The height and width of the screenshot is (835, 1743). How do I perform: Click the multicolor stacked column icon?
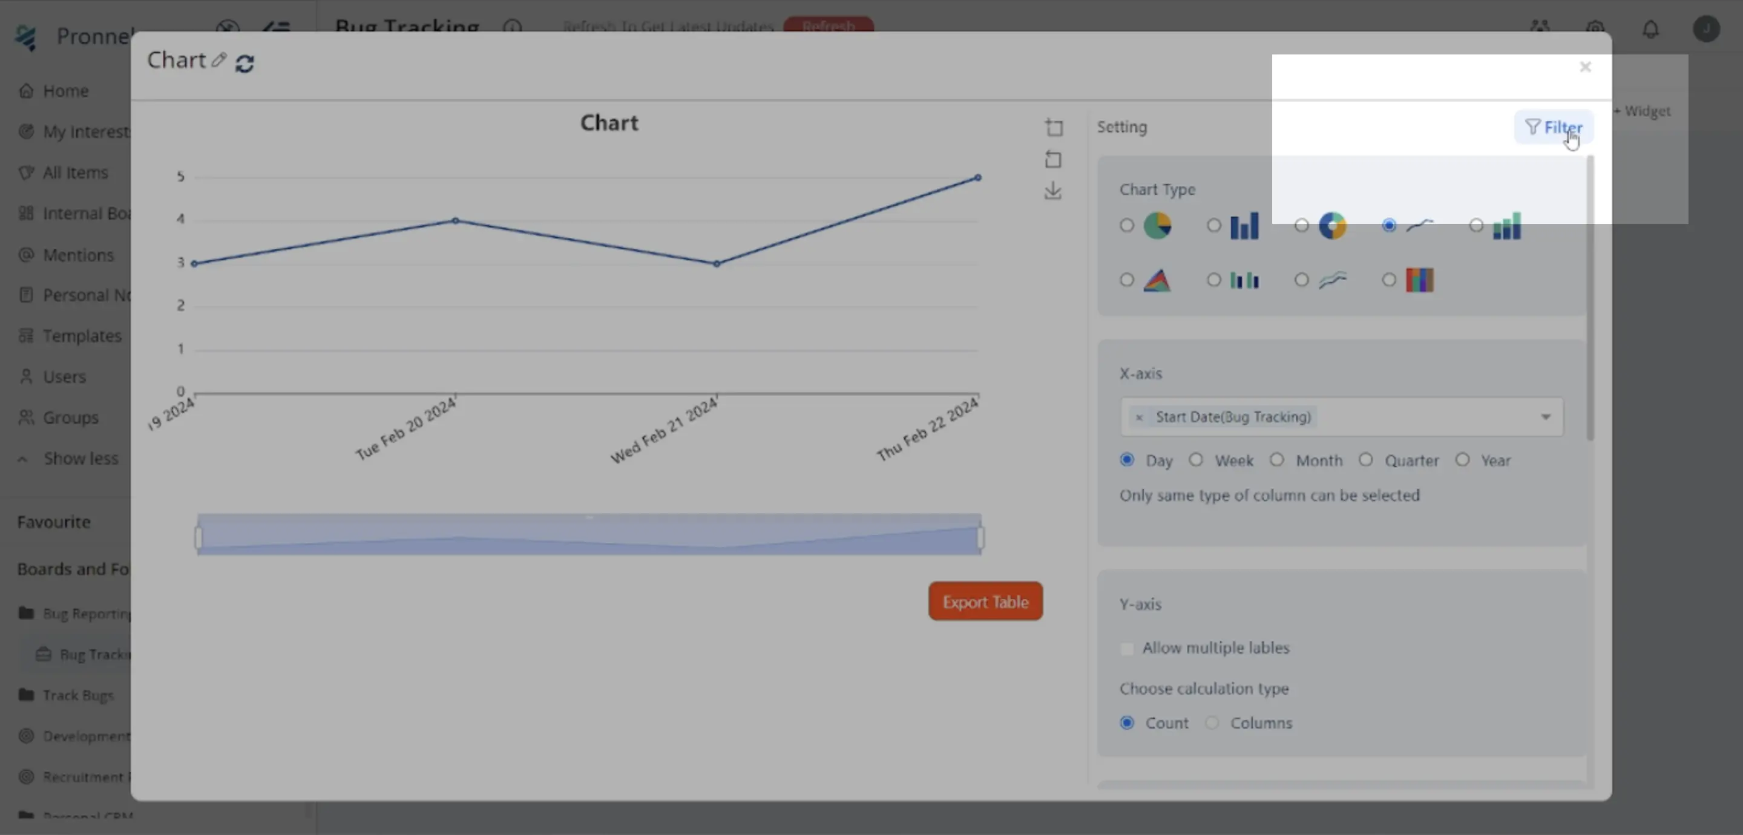click(1420, 280)
